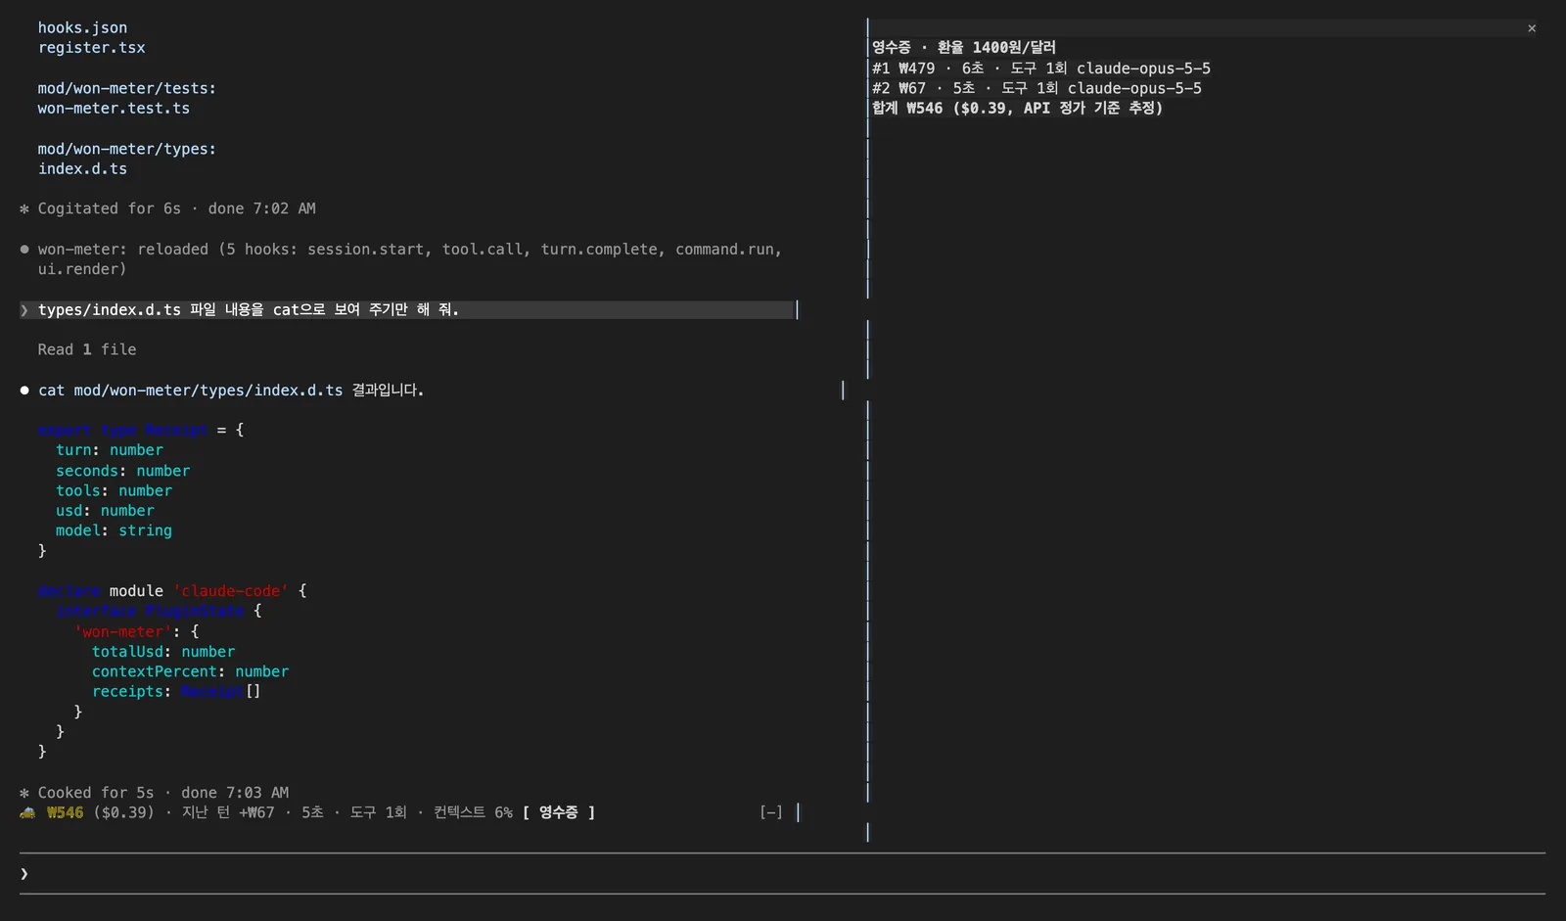
Task: Click the 'Cooked for 5s' status line
Action: [155, 793]
